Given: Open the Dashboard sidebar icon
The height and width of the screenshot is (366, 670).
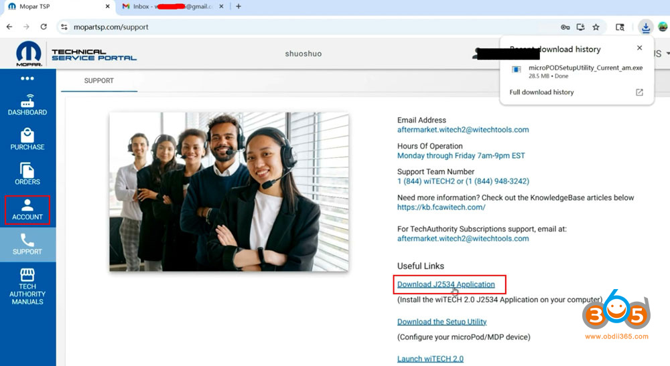Looking at the screenshot, I should [27, 105].
